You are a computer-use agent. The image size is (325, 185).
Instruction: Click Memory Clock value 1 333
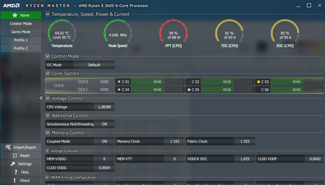175,142
